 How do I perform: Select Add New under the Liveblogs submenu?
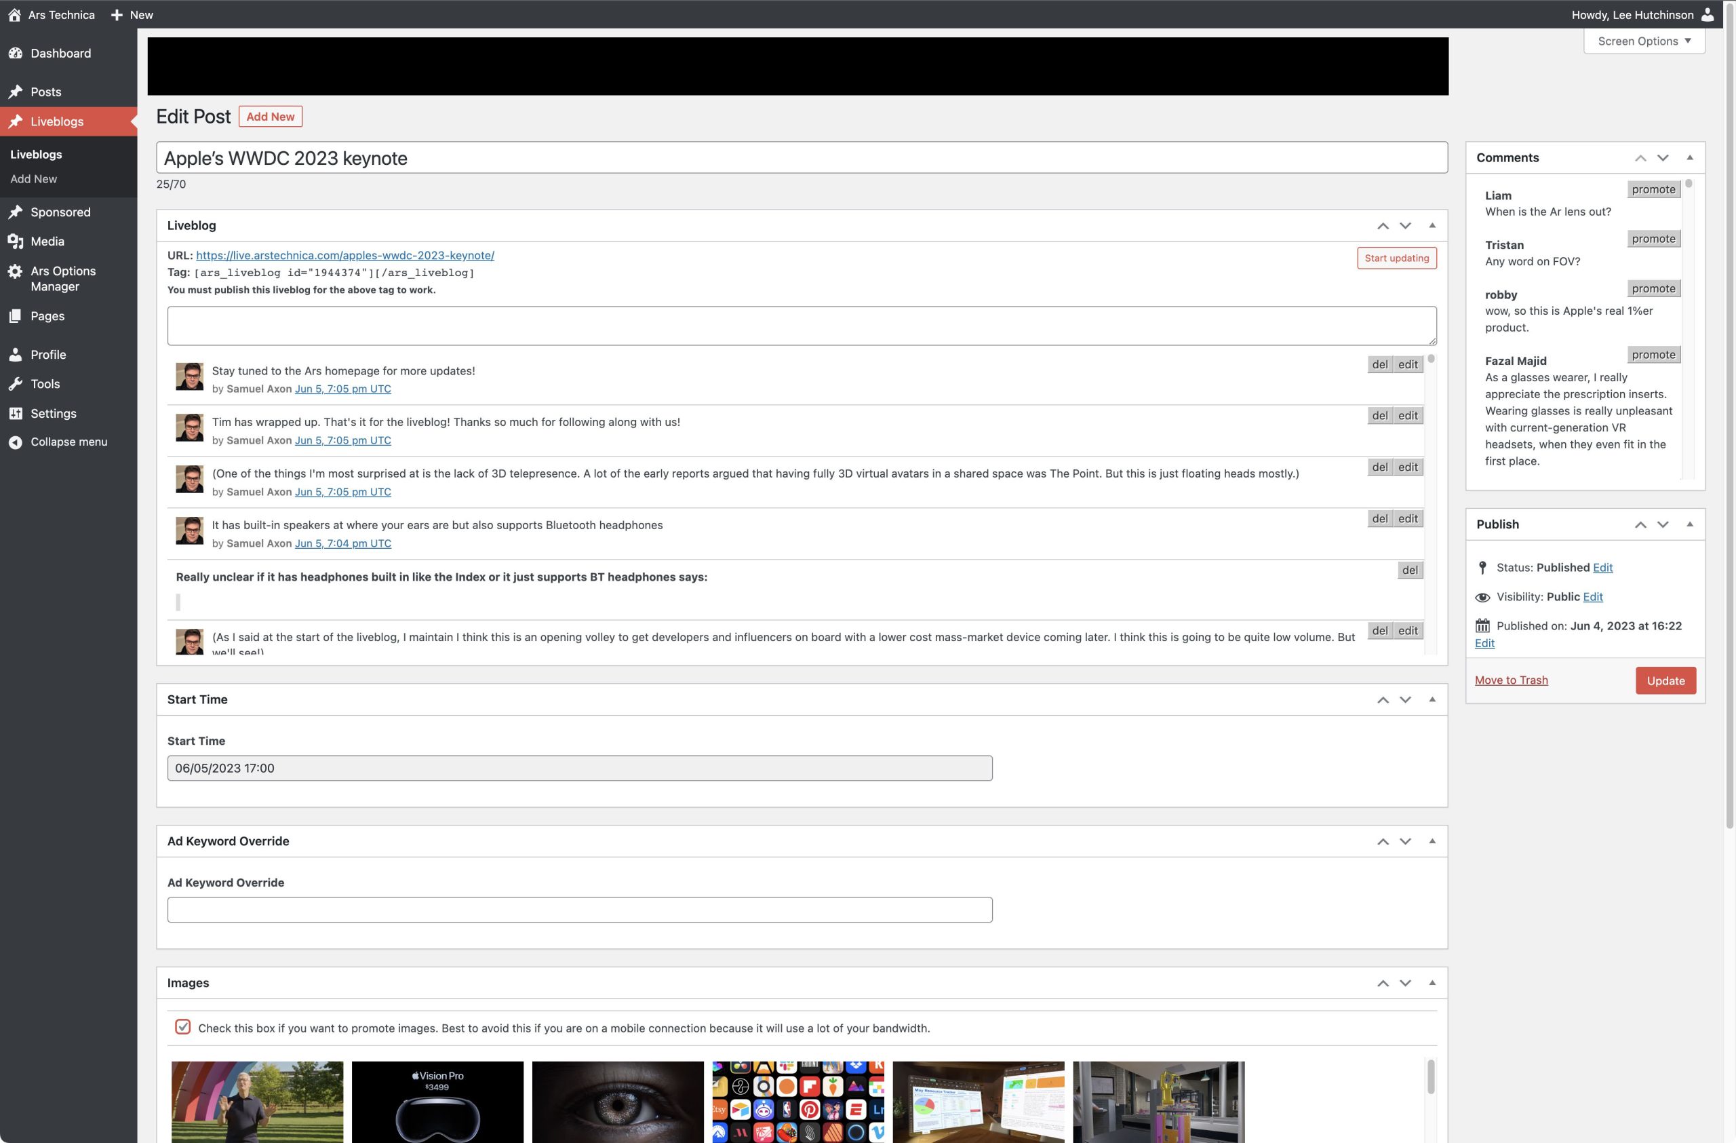[x=33, y=178]
